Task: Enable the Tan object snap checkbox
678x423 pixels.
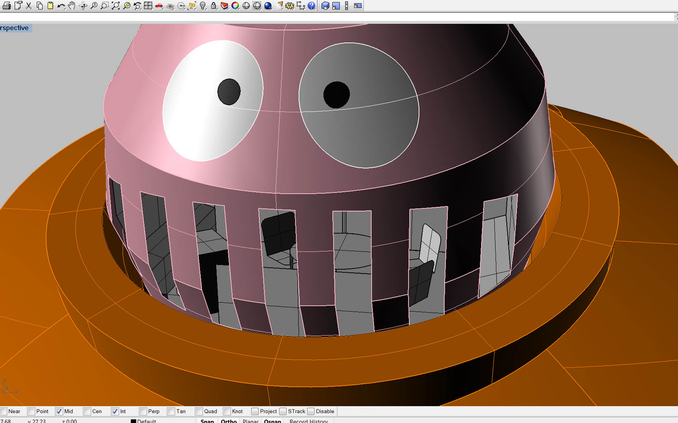Action: pos(171,411)
